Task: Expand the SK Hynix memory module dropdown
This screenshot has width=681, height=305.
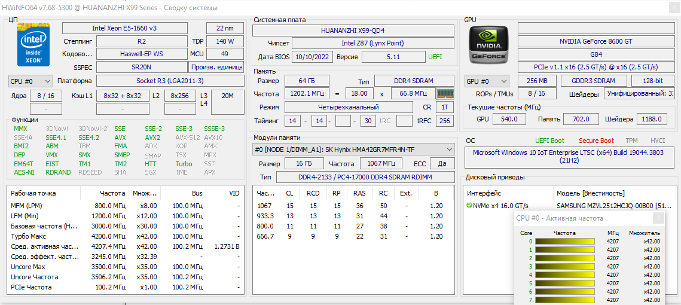Action: point(353,150)
